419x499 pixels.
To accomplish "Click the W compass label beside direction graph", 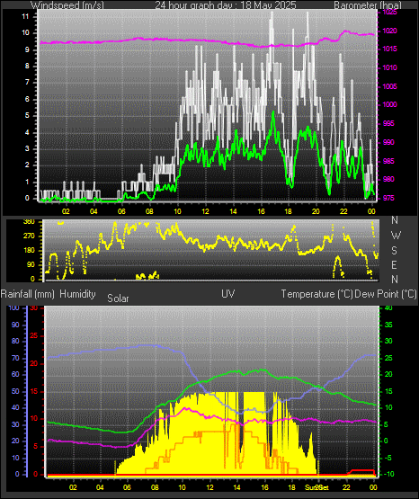I will click(396, 236).
